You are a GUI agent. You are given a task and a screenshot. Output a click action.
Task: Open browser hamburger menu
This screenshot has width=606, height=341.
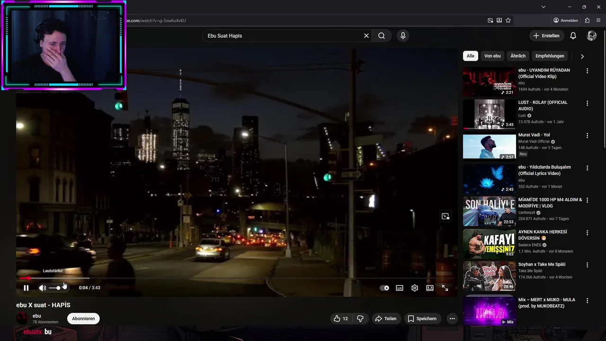coord(599,20)
